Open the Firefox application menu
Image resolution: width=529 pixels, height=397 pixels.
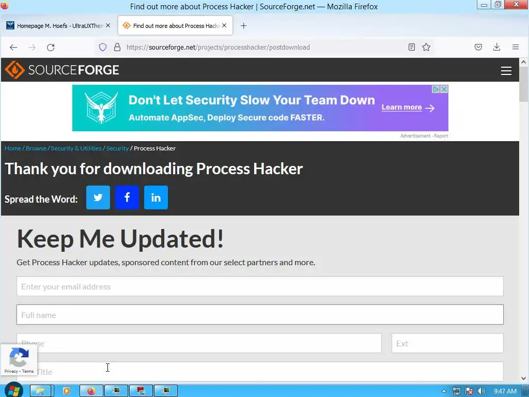tap(516, 47)
